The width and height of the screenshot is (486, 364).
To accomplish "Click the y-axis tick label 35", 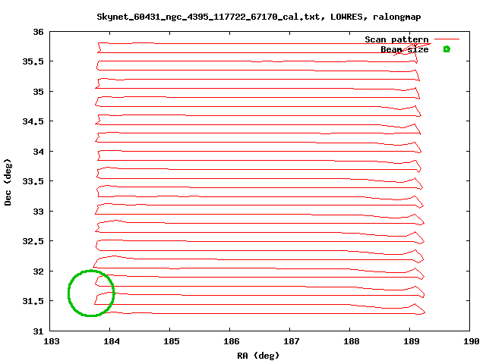I will tap(39, 92).
